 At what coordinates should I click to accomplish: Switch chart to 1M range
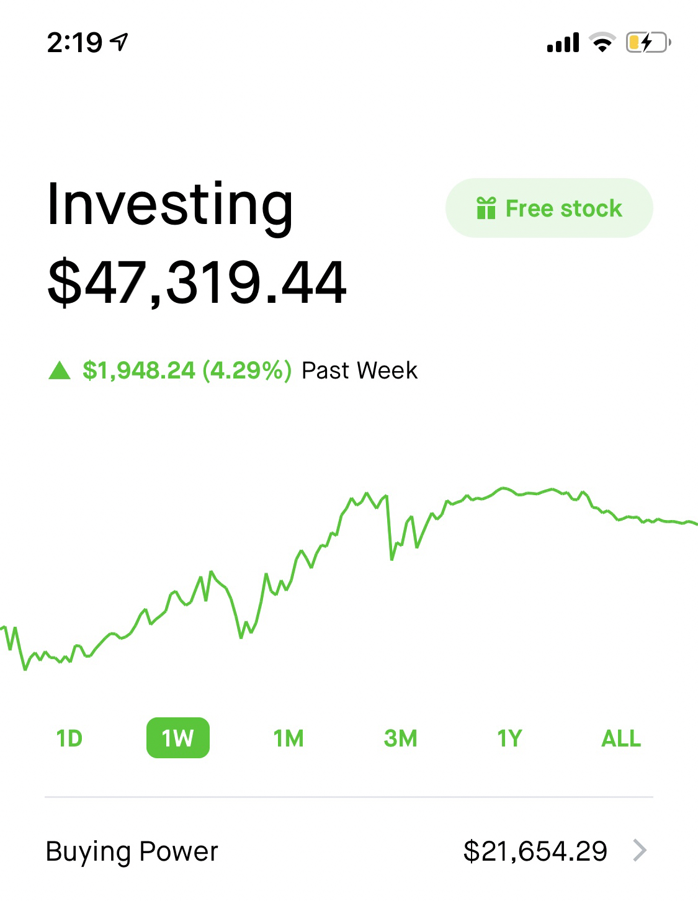[289, 738]
